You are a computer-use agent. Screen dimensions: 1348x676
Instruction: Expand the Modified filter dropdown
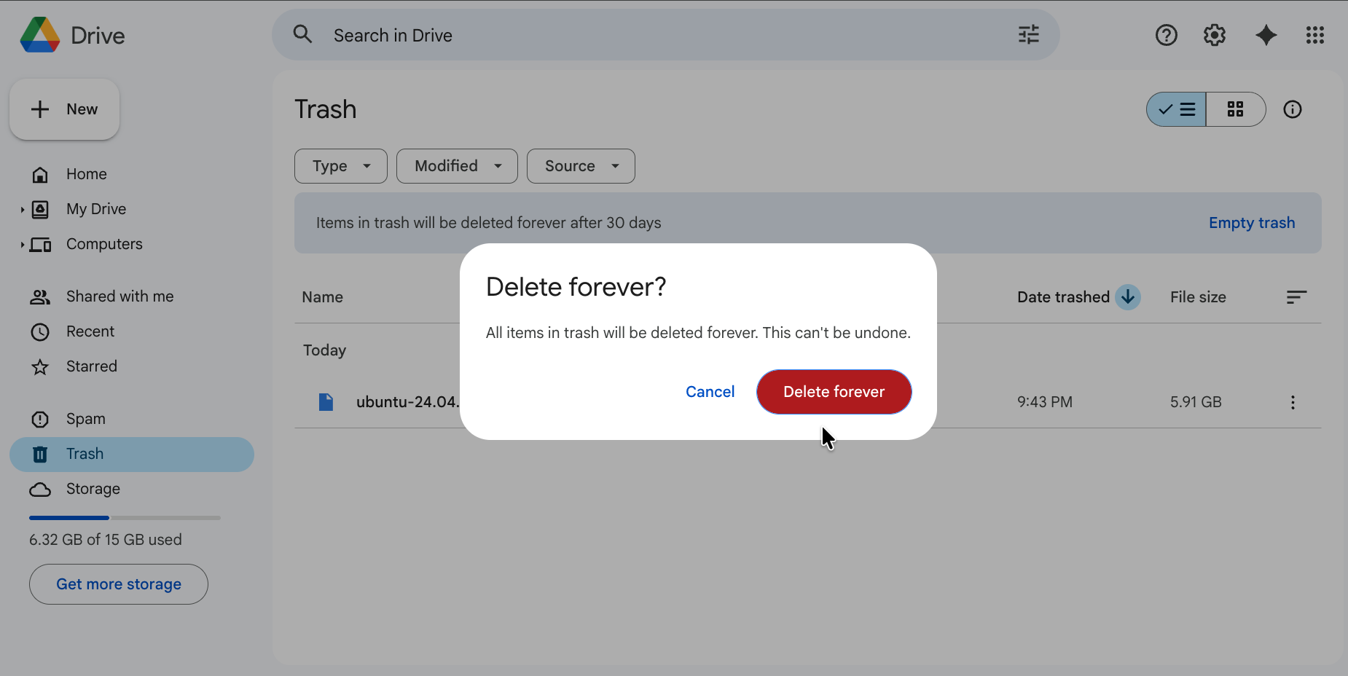click(456, 166)
